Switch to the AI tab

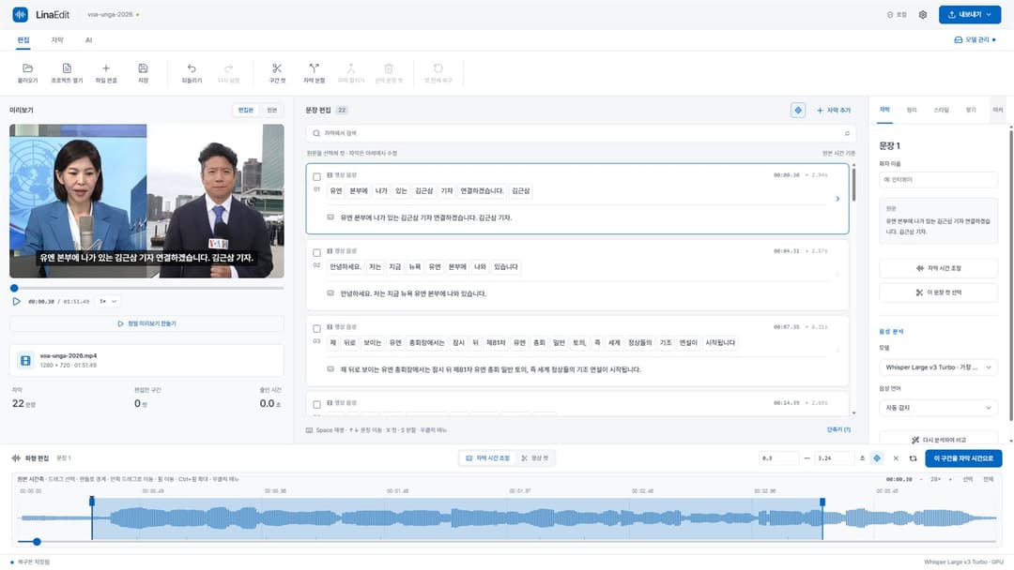click(88, 40)
